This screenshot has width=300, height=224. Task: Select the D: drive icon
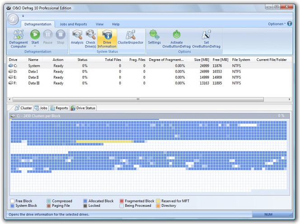(x=11, y=71)
